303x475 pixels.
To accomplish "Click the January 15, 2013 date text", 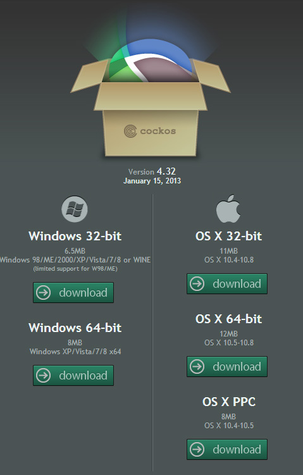I will [x=152, y=181].
